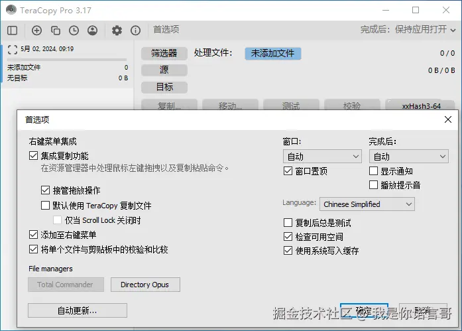462x331 pixels.
Task: Click the 未添加文件 blue button
Action: tap(273, 53)
